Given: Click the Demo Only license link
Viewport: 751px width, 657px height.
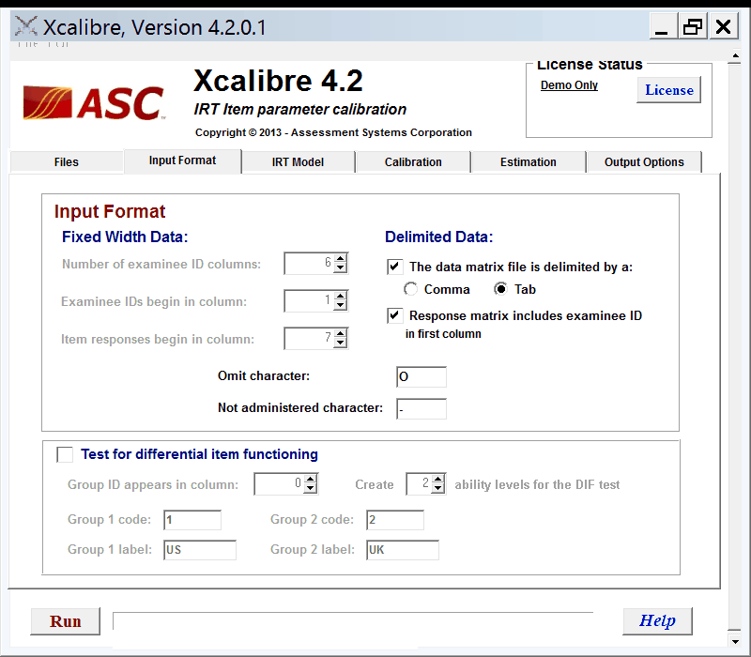Looking at the screenshot, I should pos(569,85).
